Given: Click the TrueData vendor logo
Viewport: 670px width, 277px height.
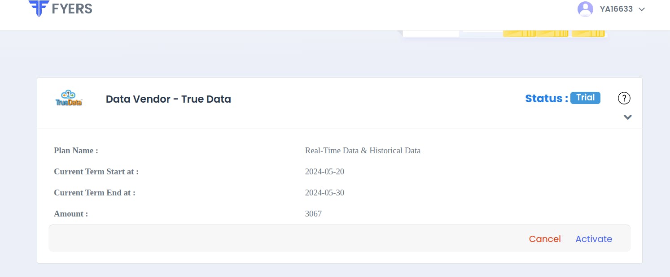Looking at the screenshot, I should click(69, 98).
